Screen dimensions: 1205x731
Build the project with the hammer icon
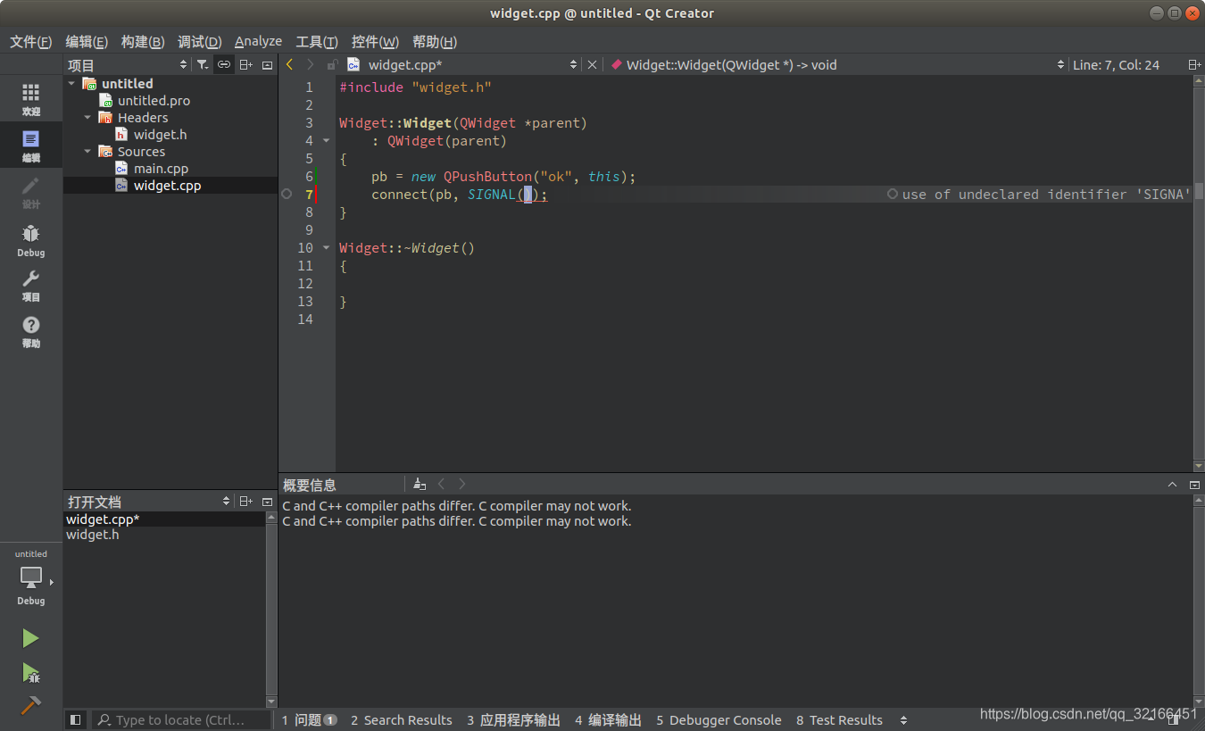[30, 705]
